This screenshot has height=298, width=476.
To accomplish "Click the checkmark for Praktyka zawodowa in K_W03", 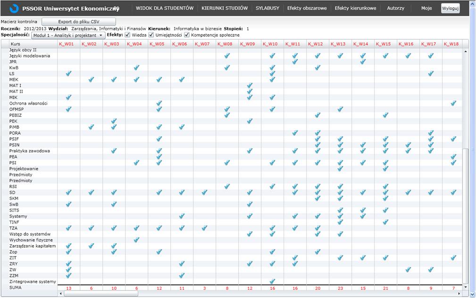I will 114,151.
